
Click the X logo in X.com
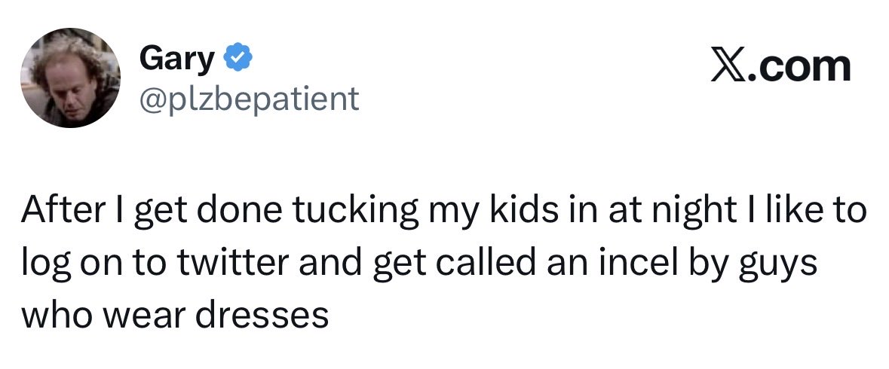pyautogui.click(x=728, y=67)
